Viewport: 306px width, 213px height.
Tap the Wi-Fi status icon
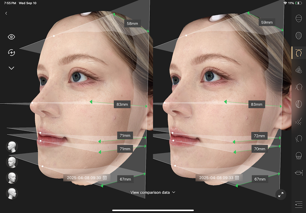tap(285, 3)
